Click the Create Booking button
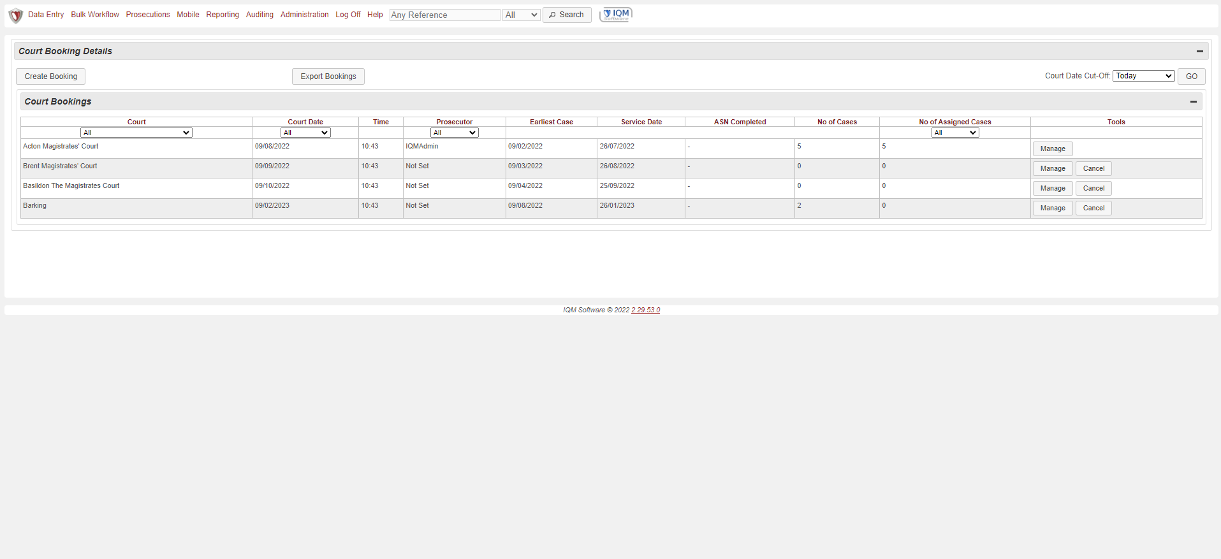Image resolution: width=1221 pixels, height=559 pixels. [50, 76]
